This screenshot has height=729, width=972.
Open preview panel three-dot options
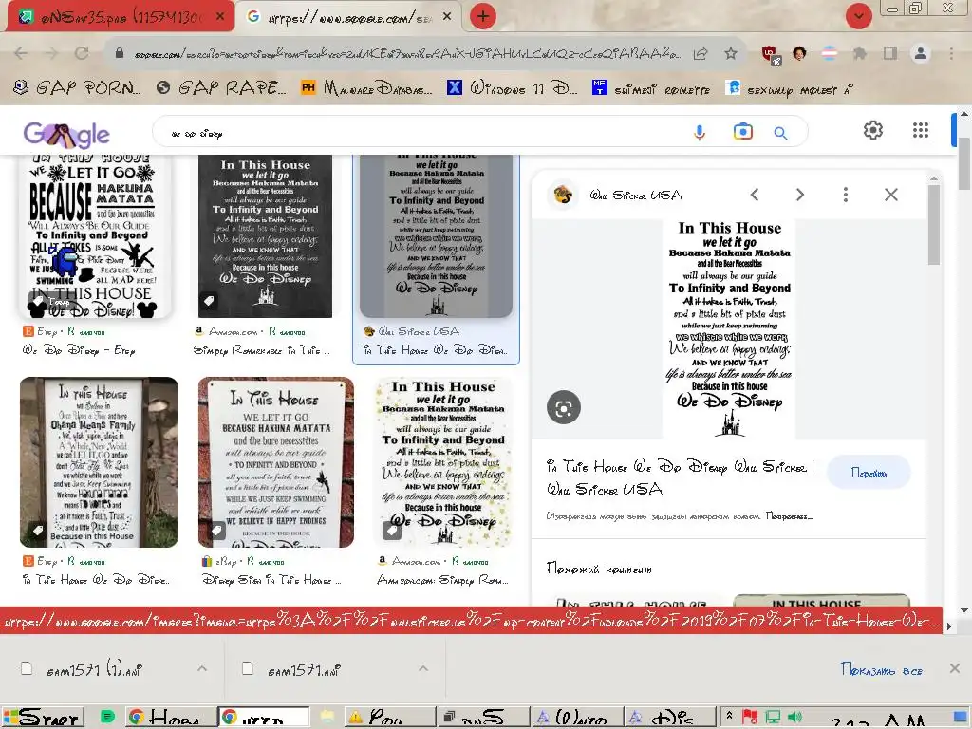(x=846, y=195)
